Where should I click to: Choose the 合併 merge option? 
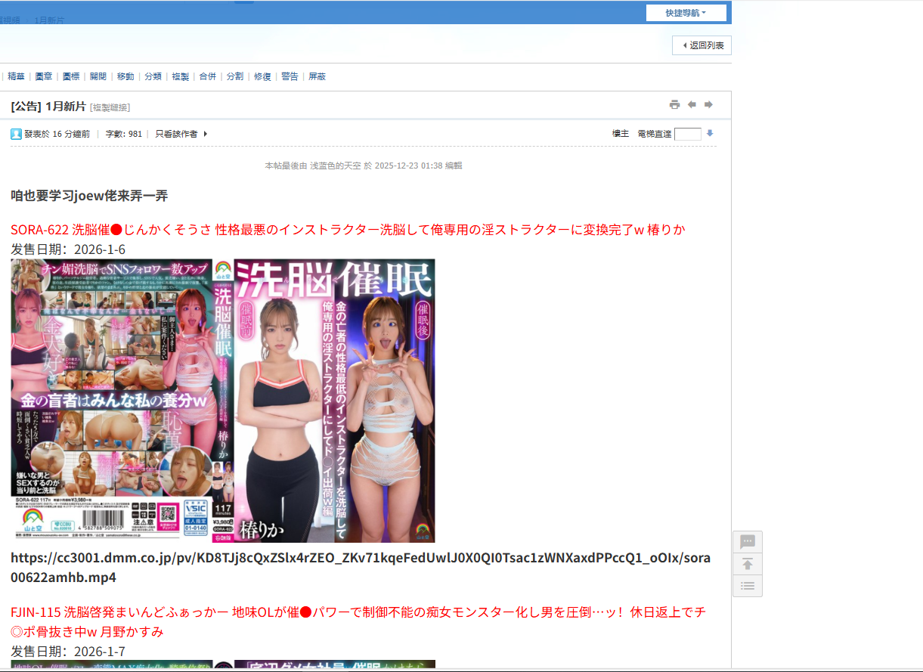tap(207, 76)
